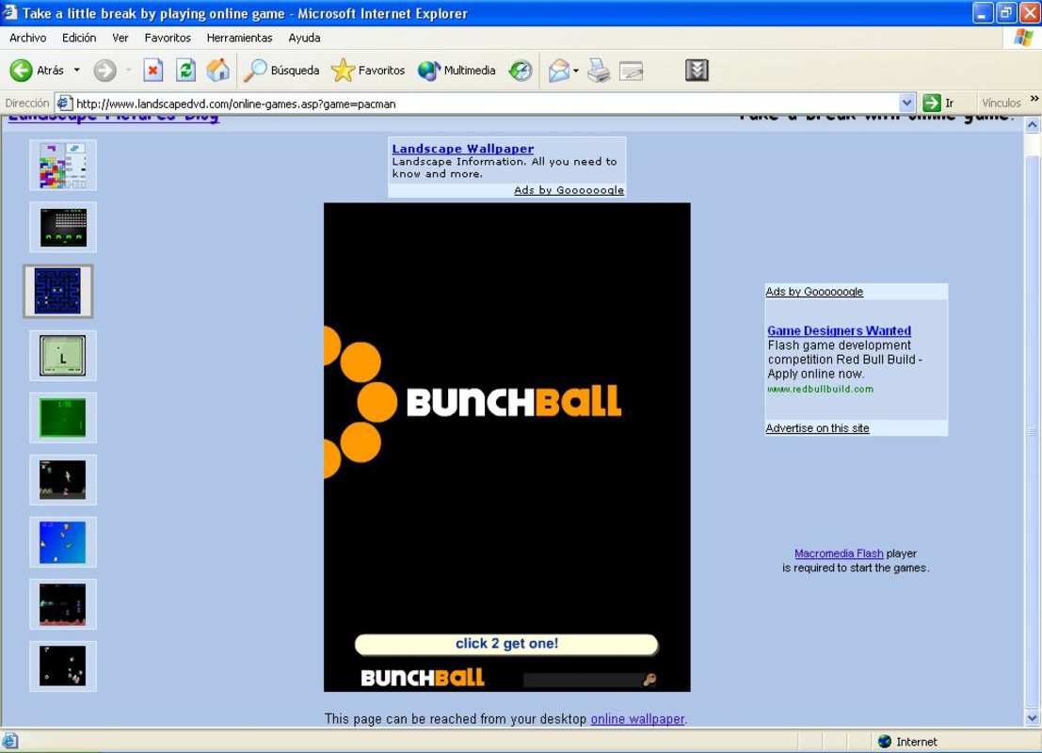
Task: Open the Ayuda menu
Action: pos(304,38)
